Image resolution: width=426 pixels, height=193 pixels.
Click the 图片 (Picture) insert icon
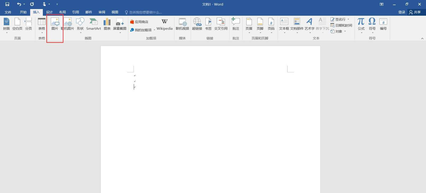[55, 24]
